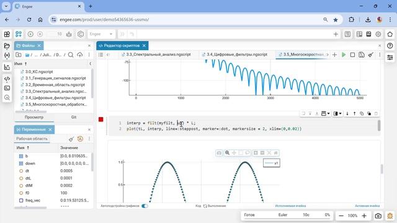Screen dimensions: 397x223
Task: Select the plot pan tool
Action: coord(234,153)
